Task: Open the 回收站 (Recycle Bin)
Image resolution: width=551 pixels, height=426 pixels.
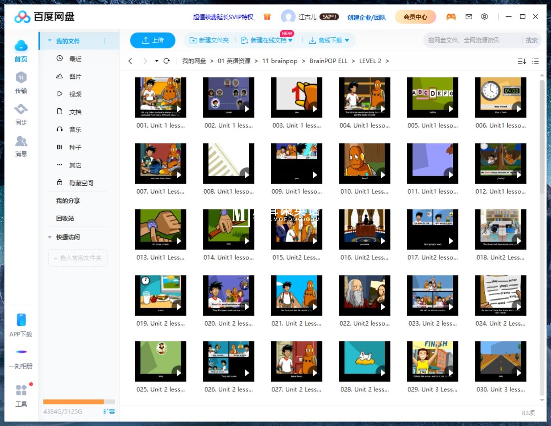Action: [65, 218]
